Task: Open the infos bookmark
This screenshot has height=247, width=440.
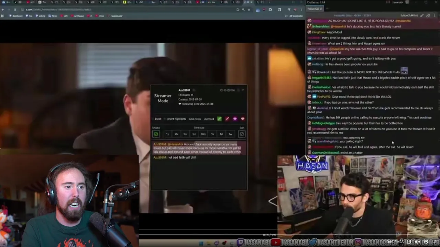Action: tap(100, 16)
